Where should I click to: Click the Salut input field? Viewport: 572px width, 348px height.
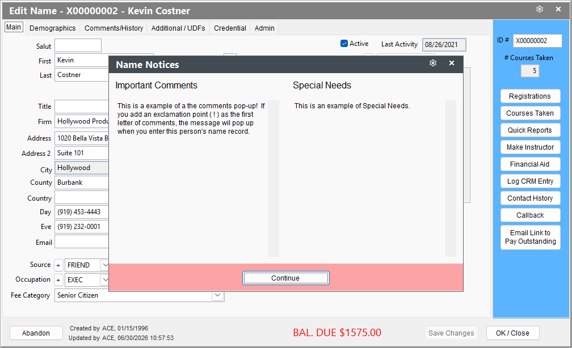pos(78,45)
